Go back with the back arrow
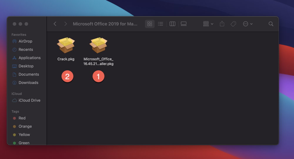 55,24
